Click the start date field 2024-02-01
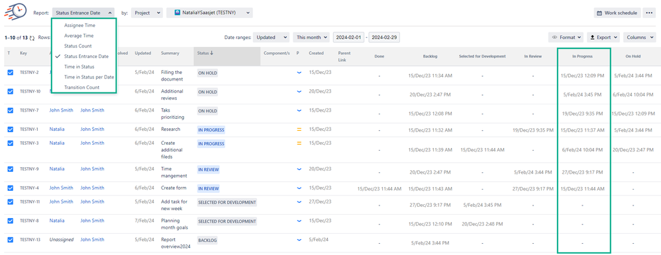661x255 pixels. (x=349, y=38)
